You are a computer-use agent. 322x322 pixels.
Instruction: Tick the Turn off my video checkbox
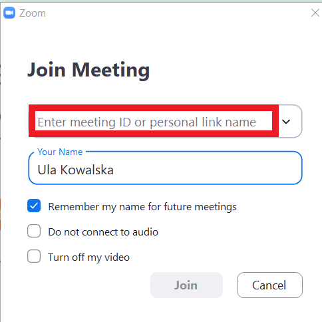34,256
